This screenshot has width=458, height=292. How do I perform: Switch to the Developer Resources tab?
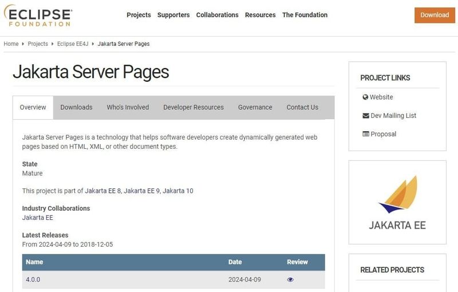tap(194, 108)
